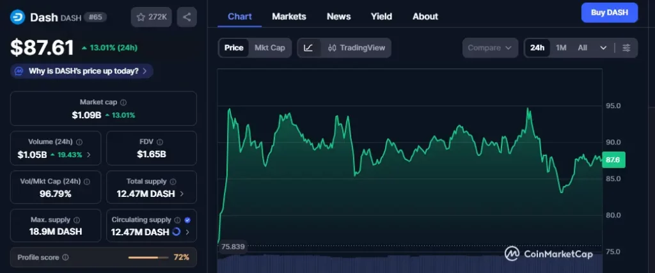
Task: Click Market cap info icon
Action: (x=123, y=102)
